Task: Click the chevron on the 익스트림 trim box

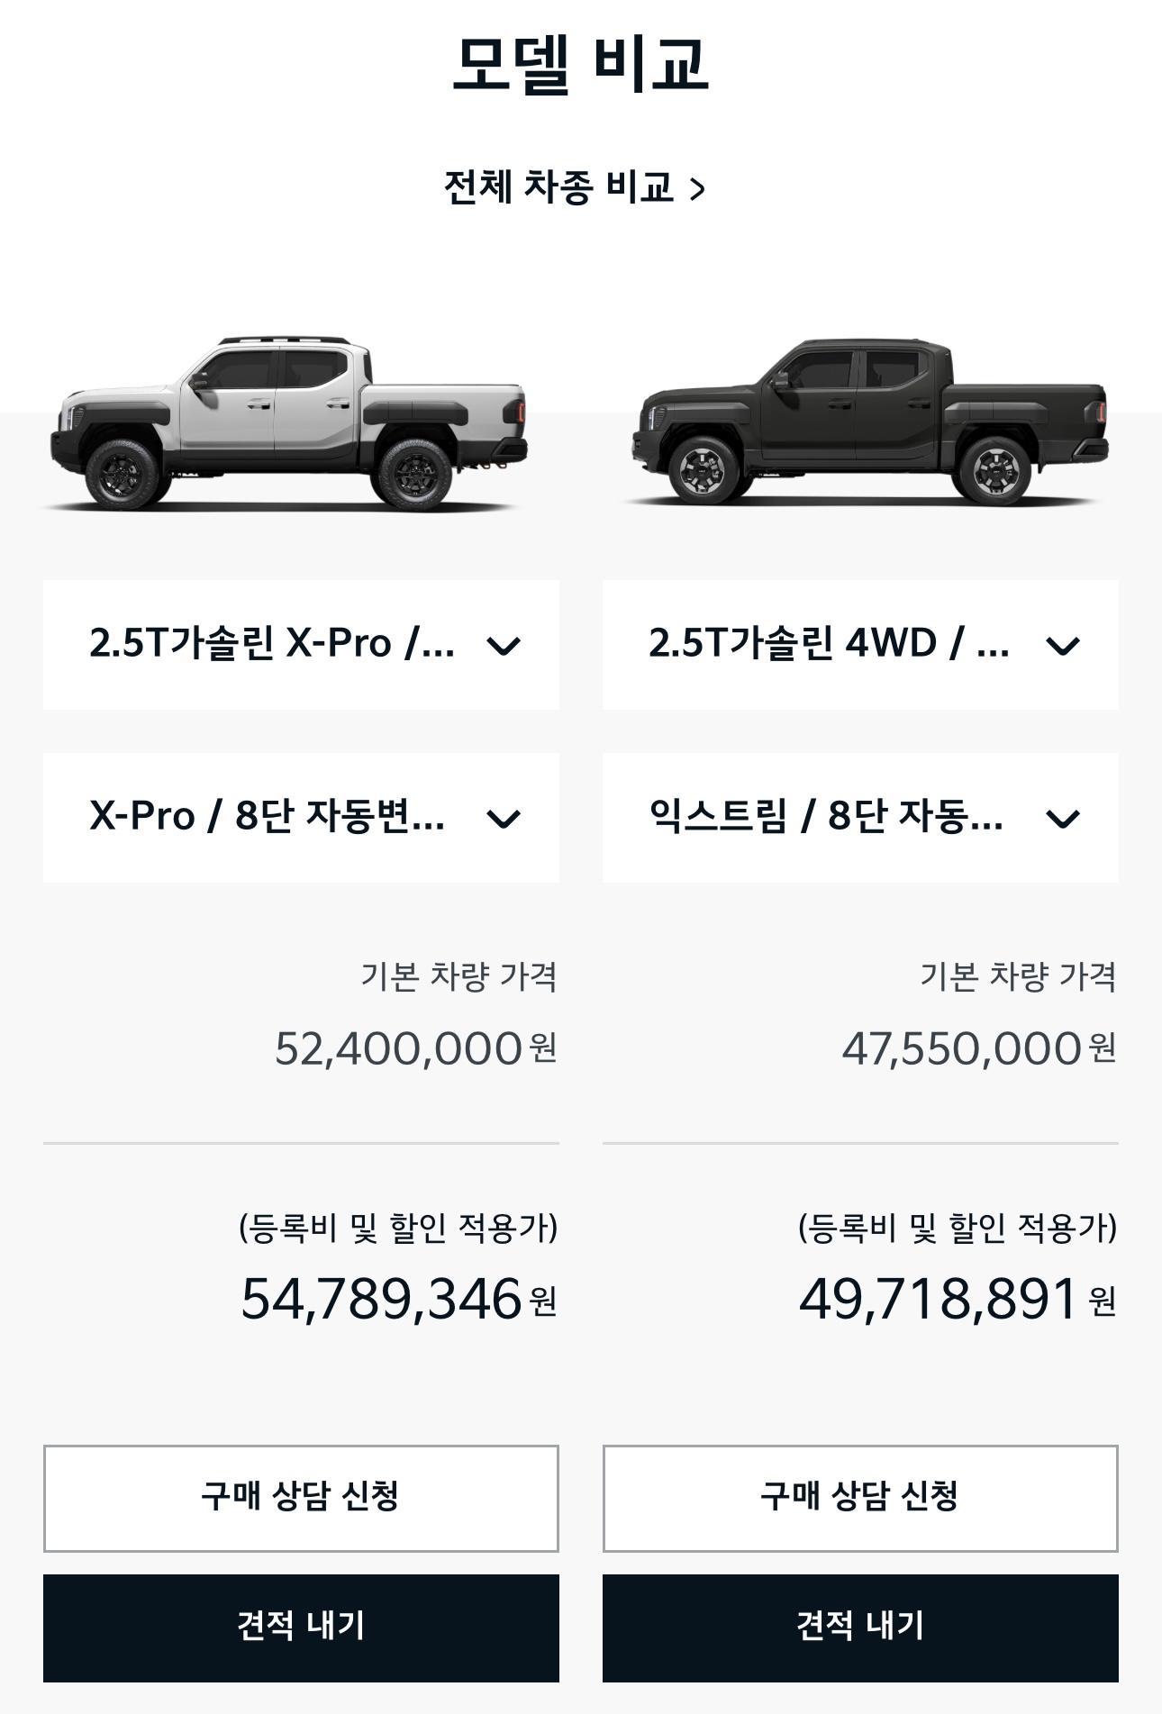Action: tap(1063, 820)
